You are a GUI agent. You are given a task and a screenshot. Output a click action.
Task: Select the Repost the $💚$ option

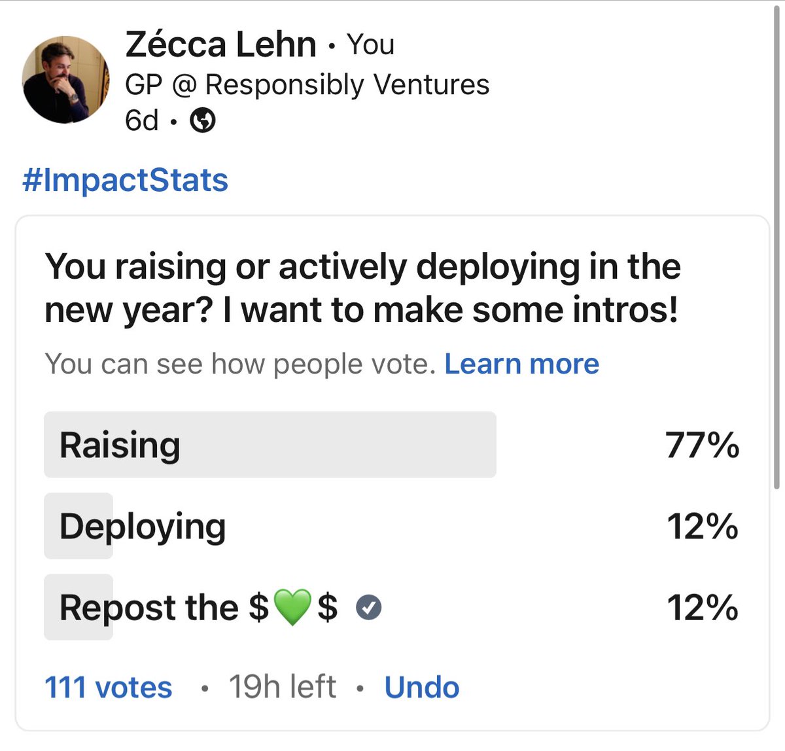(x=392, y=607)
